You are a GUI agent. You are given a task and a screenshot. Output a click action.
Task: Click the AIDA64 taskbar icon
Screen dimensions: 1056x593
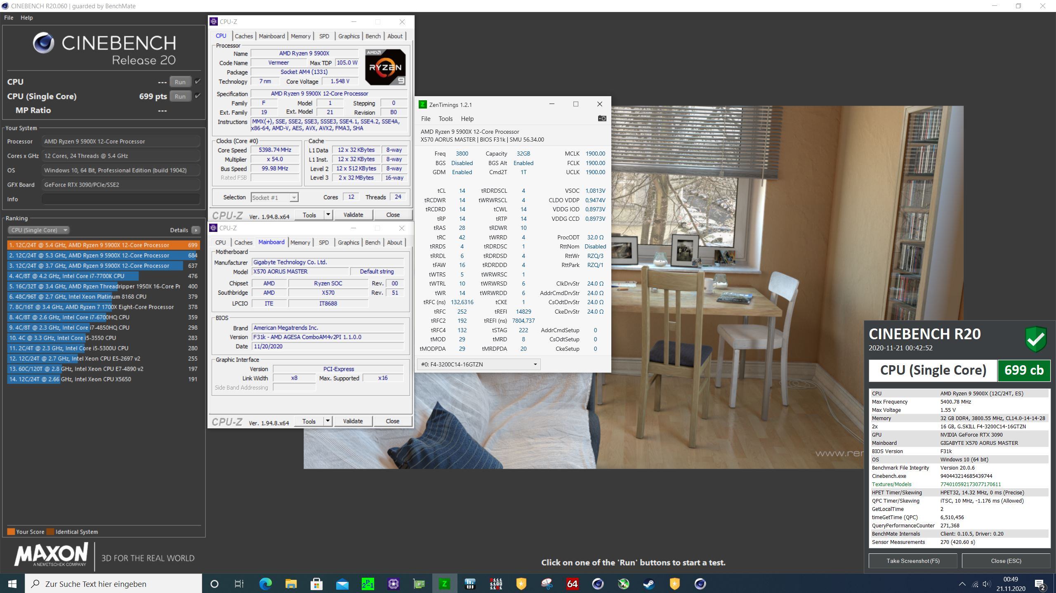coord(572,584)
